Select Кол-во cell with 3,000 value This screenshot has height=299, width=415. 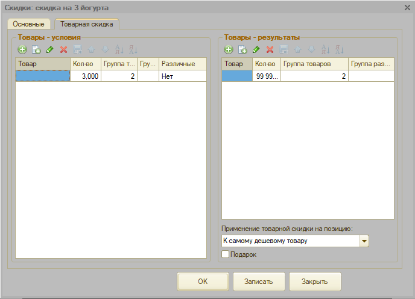pos(85,76)
